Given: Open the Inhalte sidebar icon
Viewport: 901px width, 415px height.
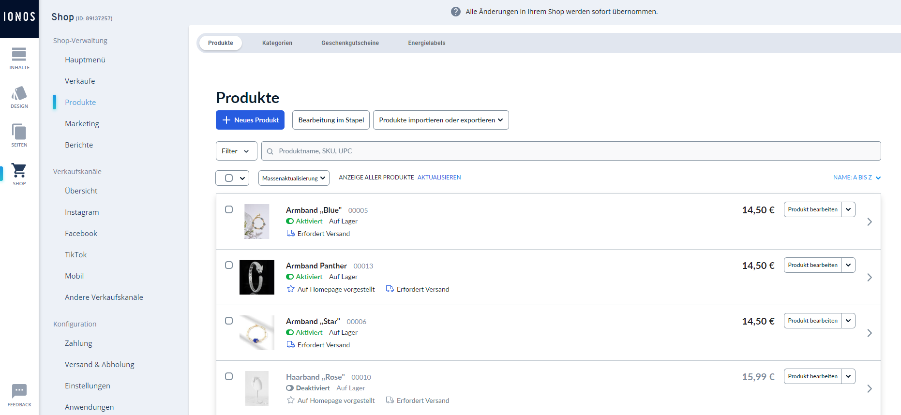Looking at the screenshot, I should (19, 59).
